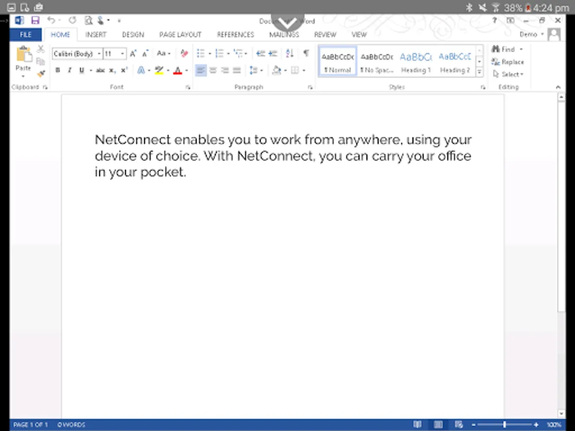Switch to Web Layout view in status bar

point(459,424)
